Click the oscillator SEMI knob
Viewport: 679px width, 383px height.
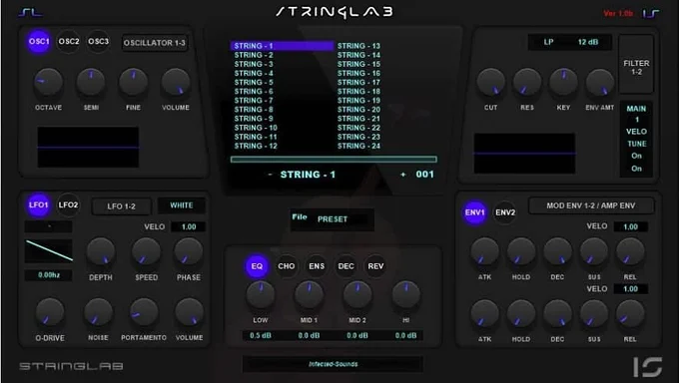click(x=91, y=82)
